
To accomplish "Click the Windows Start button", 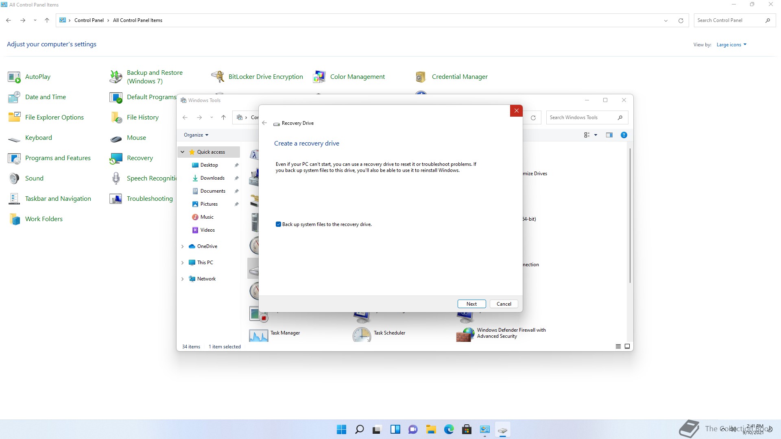I will (342, 429).
